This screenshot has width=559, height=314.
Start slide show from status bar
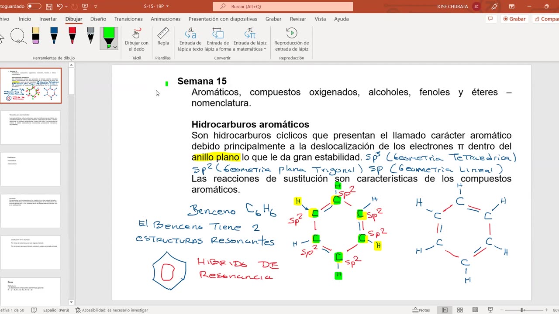tap(490, 310)
